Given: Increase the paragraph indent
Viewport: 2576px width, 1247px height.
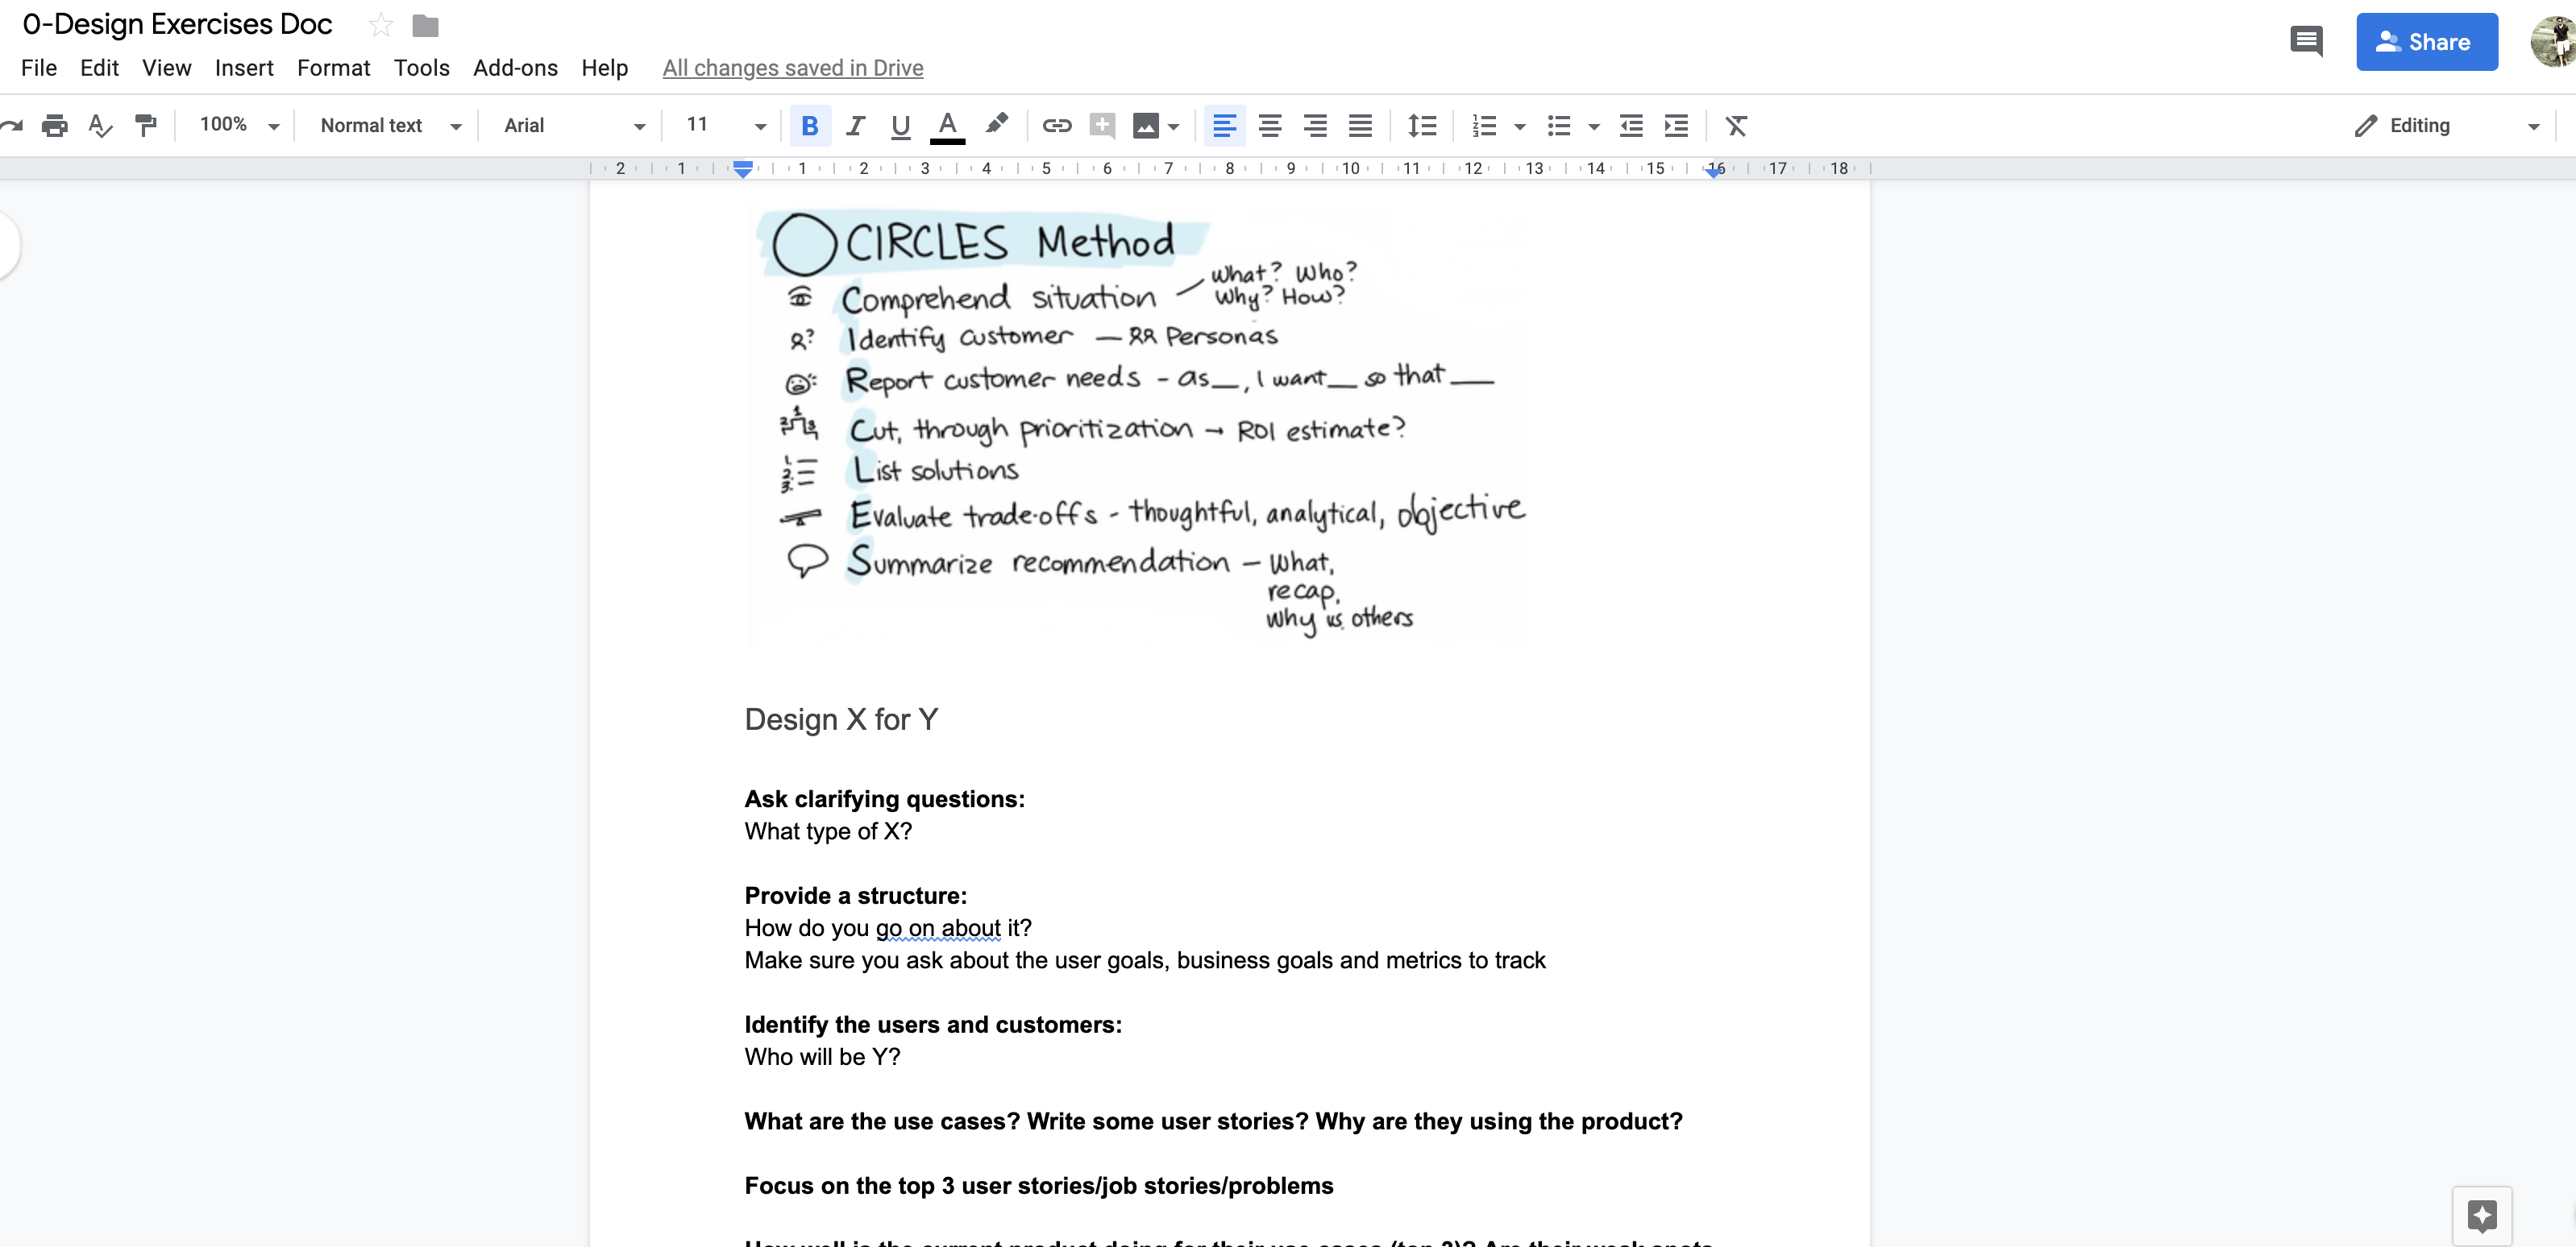Looking at the screenshot, I should click(x=1676, y=126).
